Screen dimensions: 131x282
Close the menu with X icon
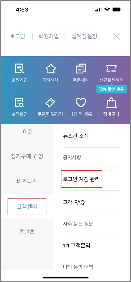click(x=116, y=36)
